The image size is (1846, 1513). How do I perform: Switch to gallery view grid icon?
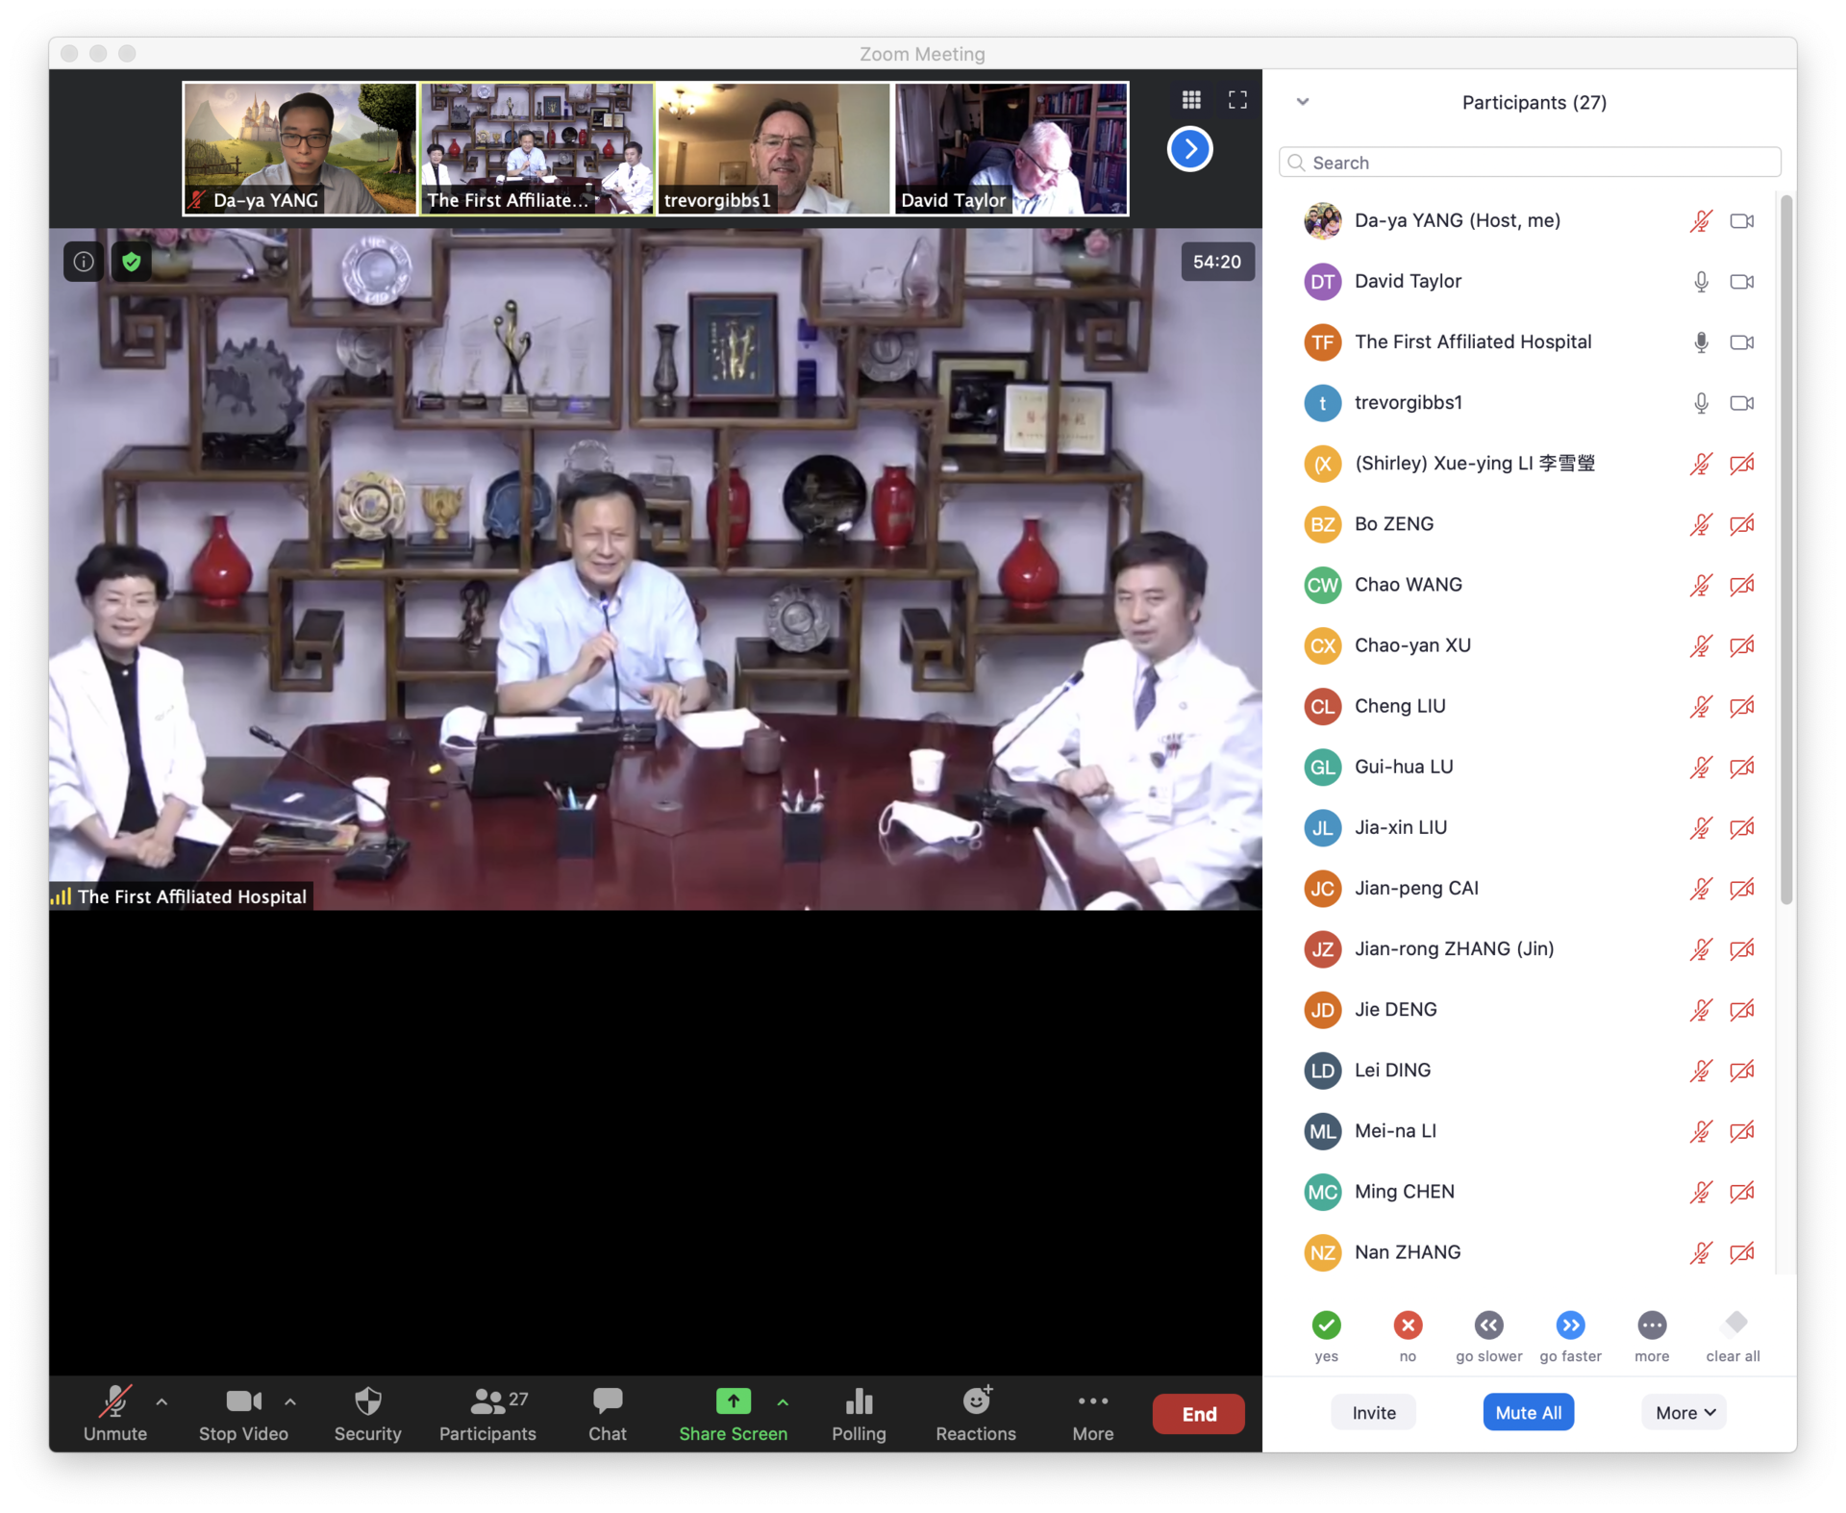[x=1191, y=99]
